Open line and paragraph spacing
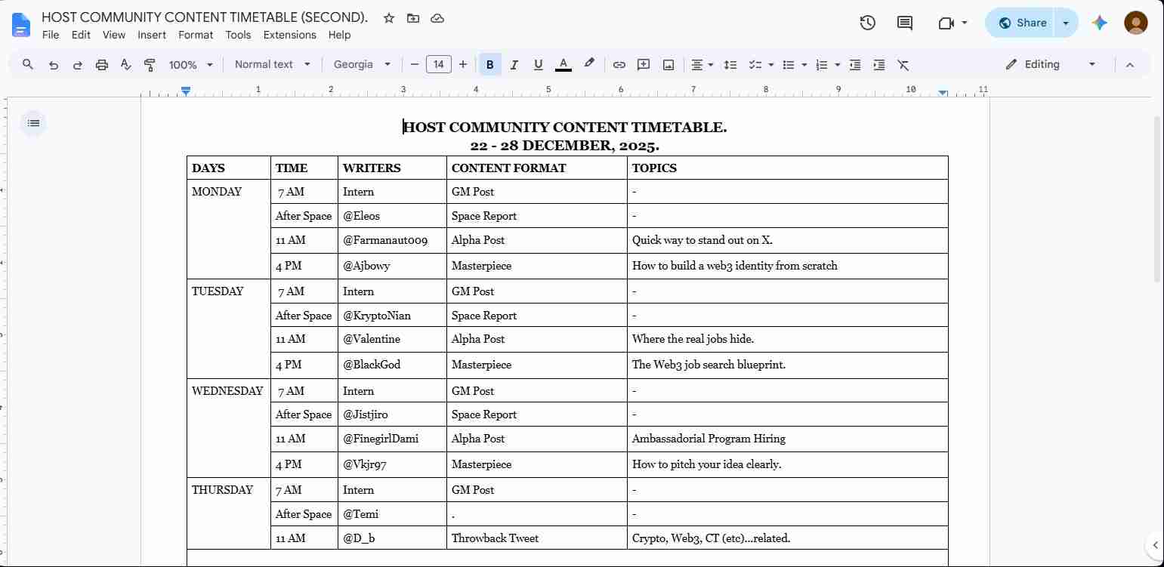1164x567 pixels. [x=730, y=65]
